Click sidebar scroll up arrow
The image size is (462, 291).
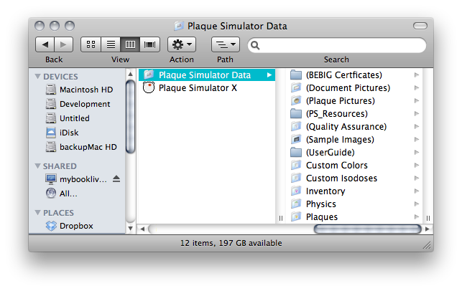point(131,74)
